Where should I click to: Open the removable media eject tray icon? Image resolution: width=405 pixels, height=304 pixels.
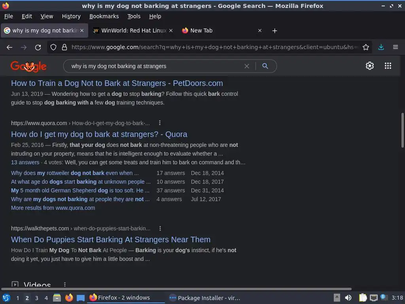[x=337, y=298]
